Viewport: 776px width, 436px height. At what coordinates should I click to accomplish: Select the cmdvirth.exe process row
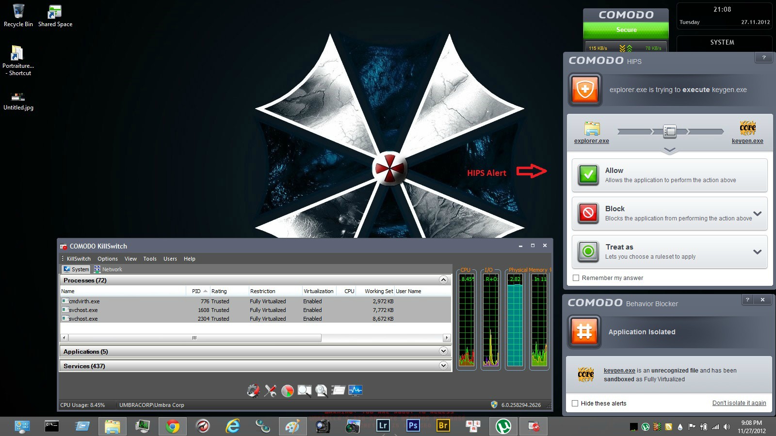256,301
